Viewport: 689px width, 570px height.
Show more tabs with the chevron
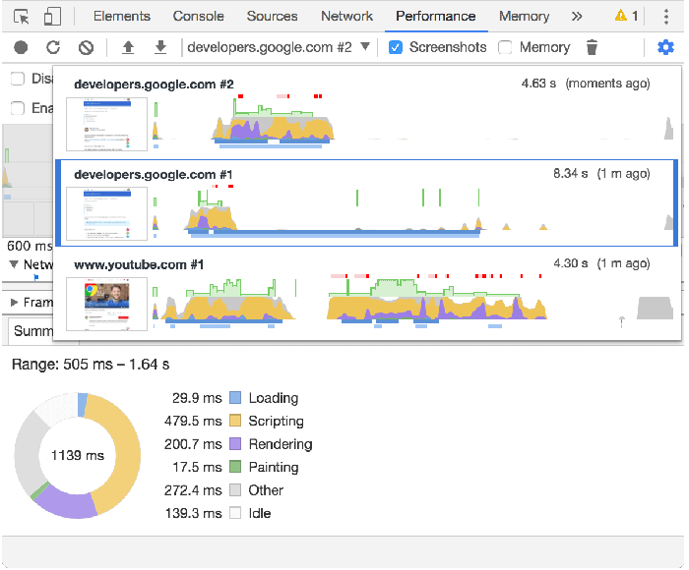click(577, 16)
